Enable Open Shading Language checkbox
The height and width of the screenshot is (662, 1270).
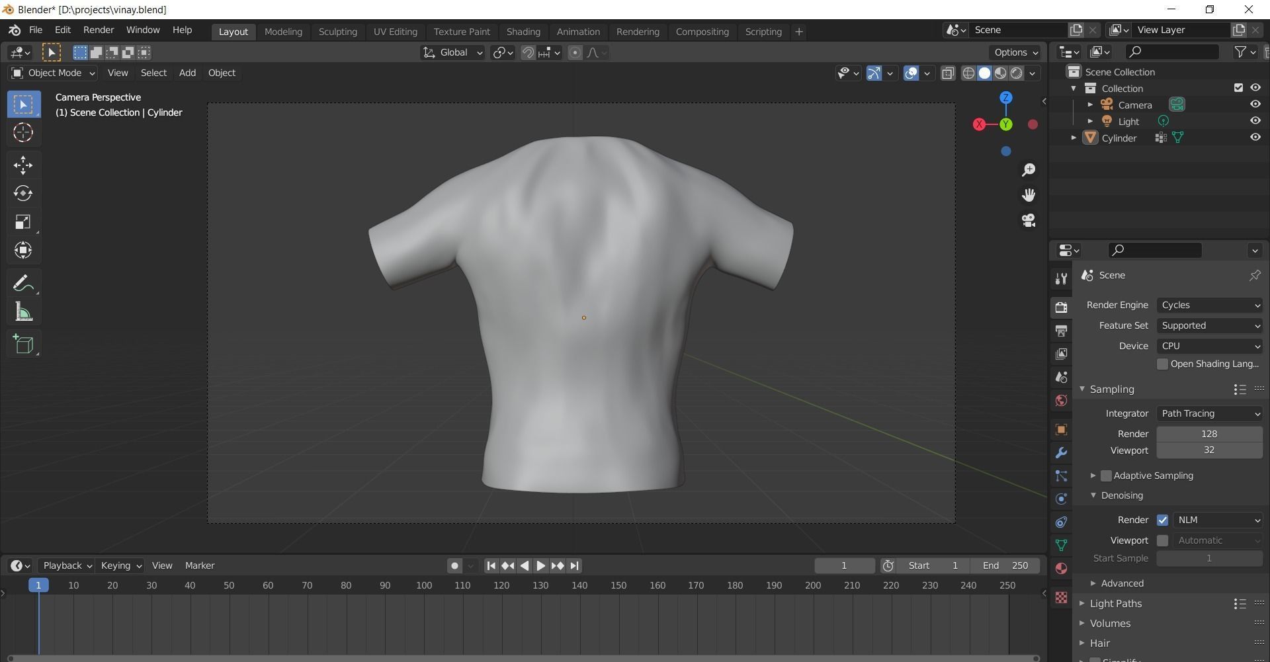(x=1162, y=364)
